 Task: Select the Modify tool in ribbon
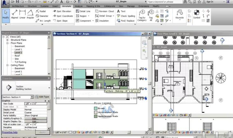pos(6,15)
